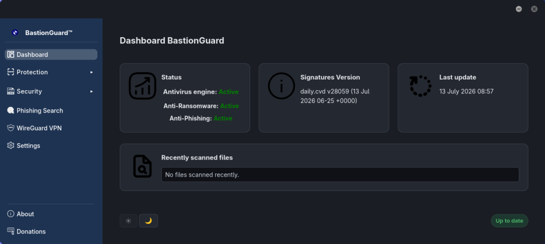
Task: Click the Signatures Version info circle icon
Action: pos(282,85)
